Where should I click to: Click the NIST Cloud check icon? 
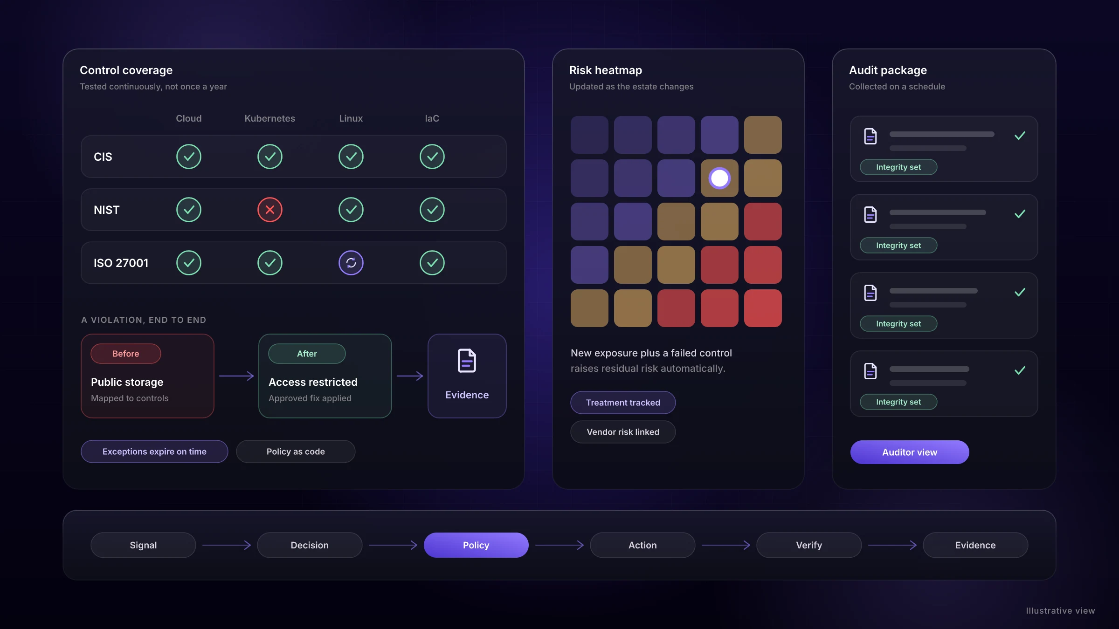189,210
